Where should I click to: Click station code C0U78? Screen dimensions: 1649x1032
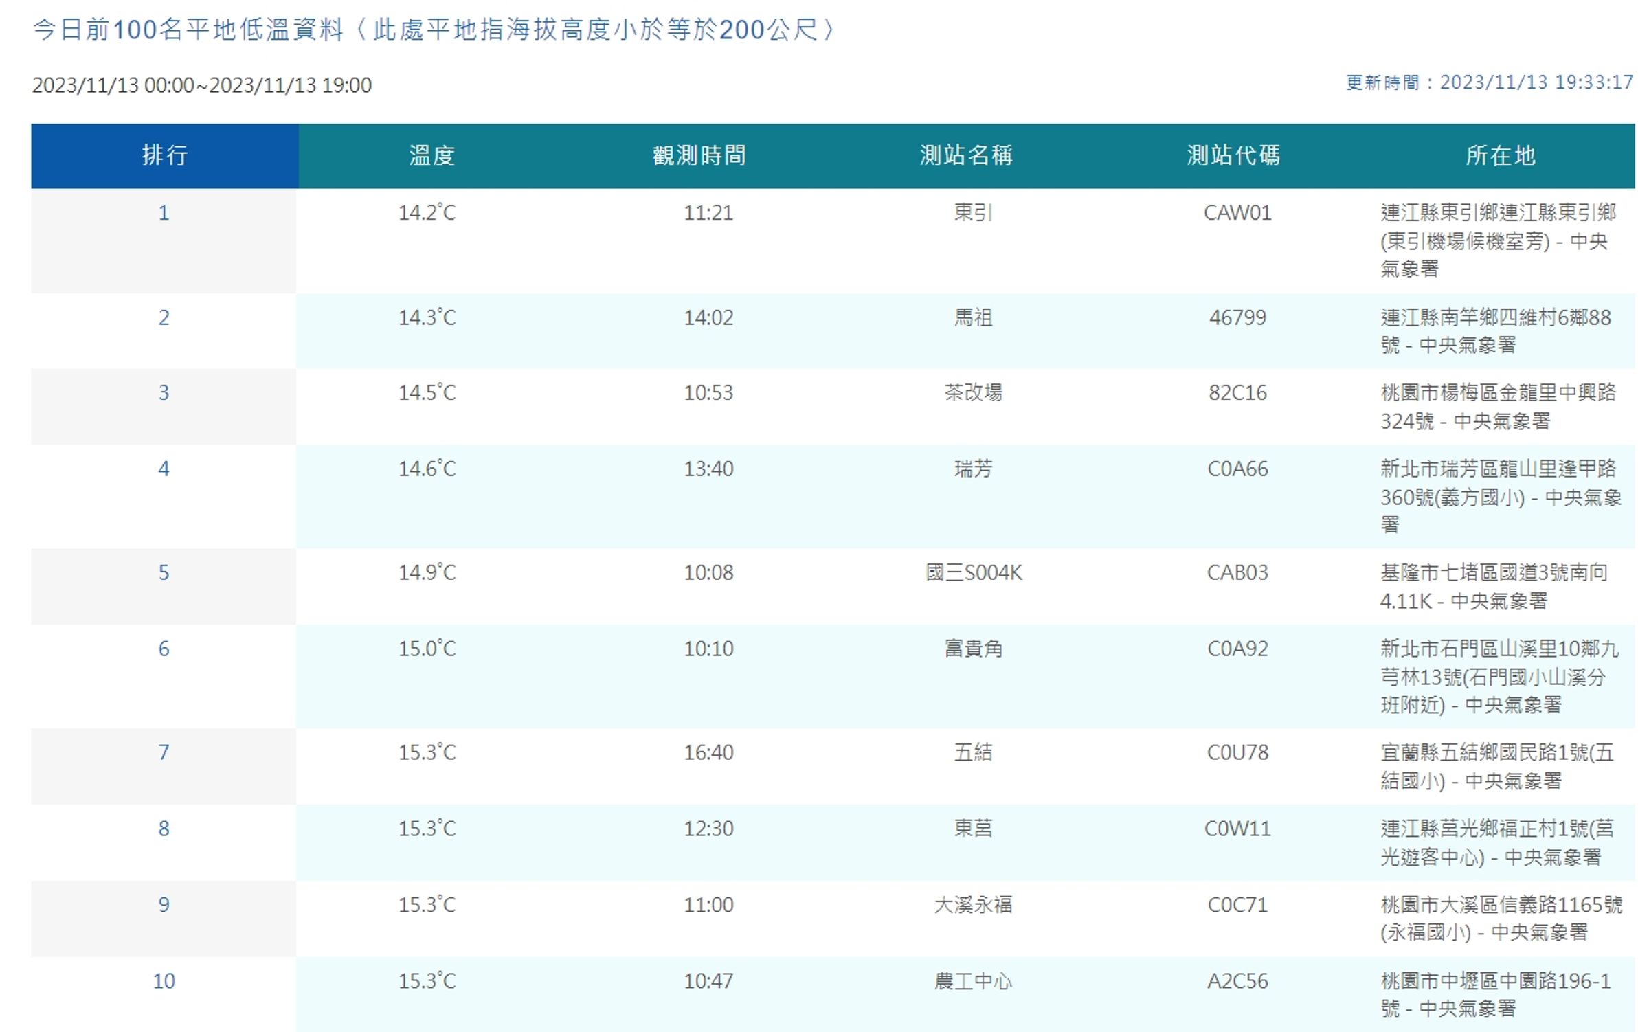coord(1237,752)
